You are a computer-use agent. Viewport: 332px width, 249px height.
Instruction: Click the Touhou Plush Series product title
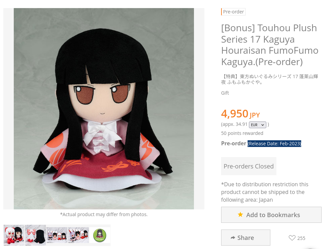click(270, 45)
